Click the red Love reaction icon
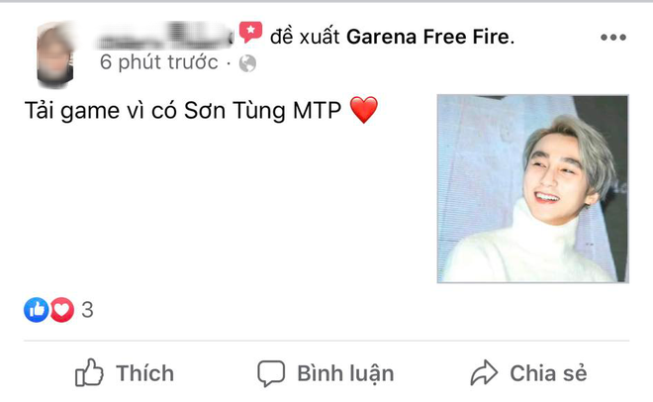Viewport: 653px width, 402px height. 62,310
